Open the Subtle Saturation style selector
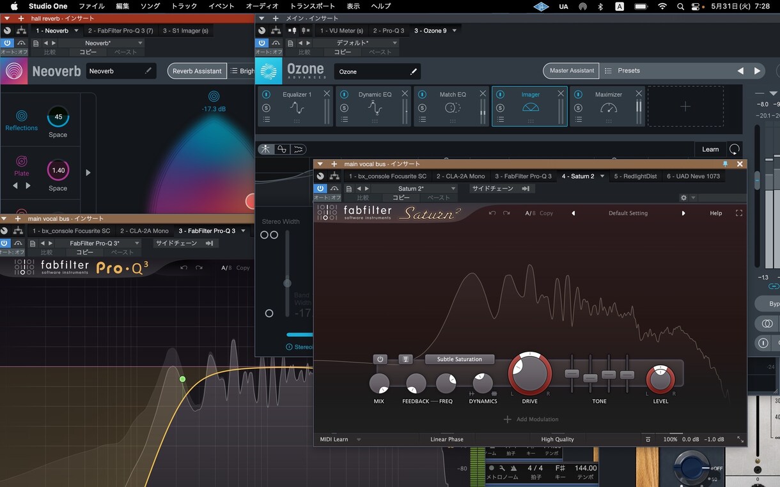Viewport: 780px width, 487px height. (460, 359)
